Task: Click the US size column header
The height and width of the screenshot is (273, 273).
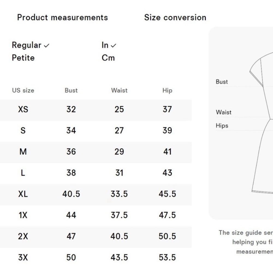Action: [23, 90]
